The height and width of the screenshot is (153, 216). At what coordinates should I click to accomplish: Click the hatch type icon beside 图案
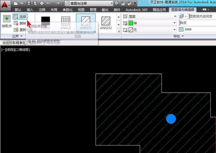[125, 16]
